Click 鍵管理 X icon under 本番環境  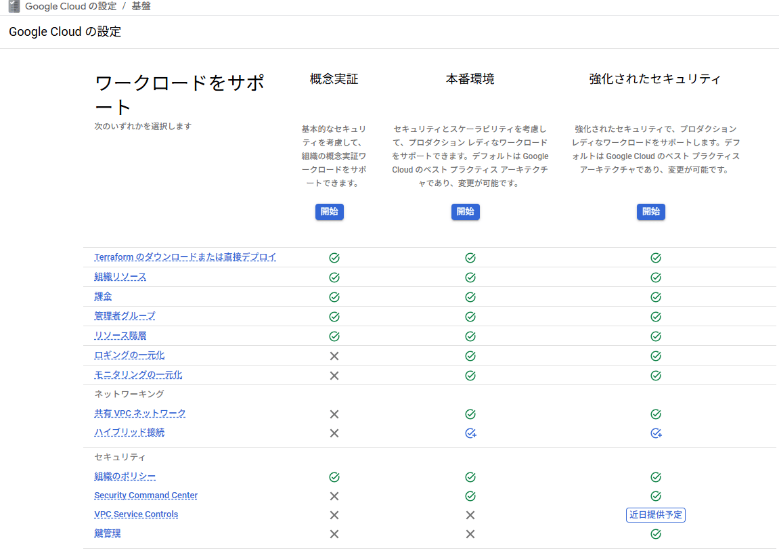(470, 534)
